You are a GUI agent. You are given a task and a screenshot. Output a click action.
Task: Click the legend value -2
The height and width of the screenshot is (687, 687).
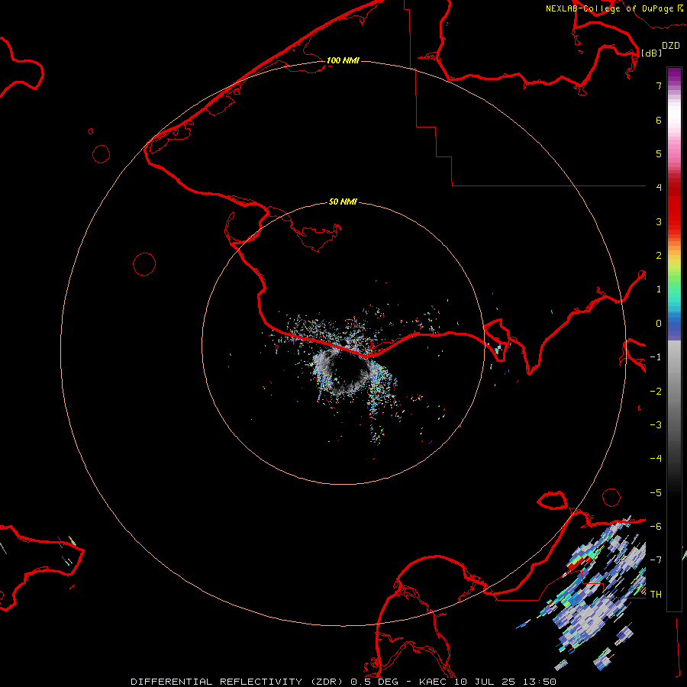(656, 392)
